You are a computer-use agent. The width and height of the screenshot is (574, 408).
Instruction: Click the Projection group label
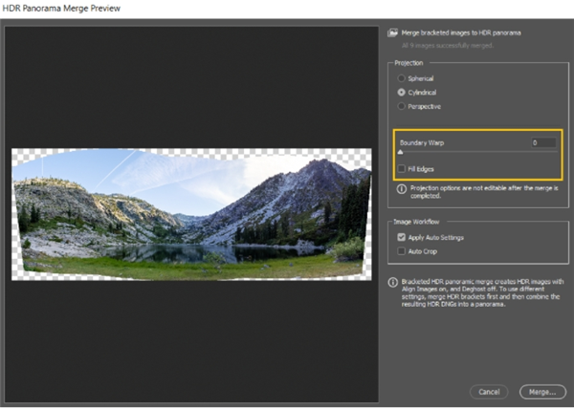(408, 63)
